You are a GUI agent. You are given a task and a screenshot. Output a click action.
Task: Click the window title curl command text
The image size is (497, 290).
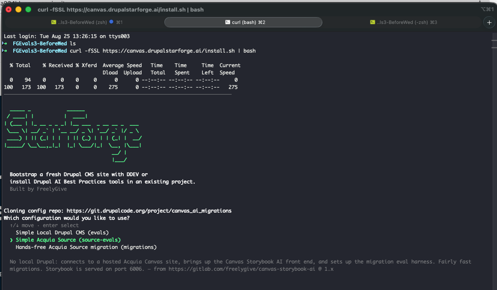pos(120,9)
